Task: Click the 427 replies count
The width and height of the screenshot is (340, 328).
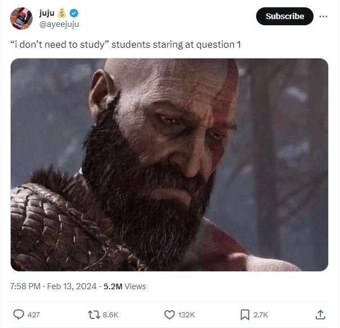Action: pos(33,315)
